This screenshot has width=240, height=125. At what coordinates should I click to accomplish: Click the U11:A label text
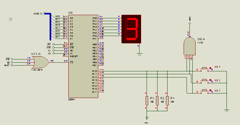coord(36,54)
